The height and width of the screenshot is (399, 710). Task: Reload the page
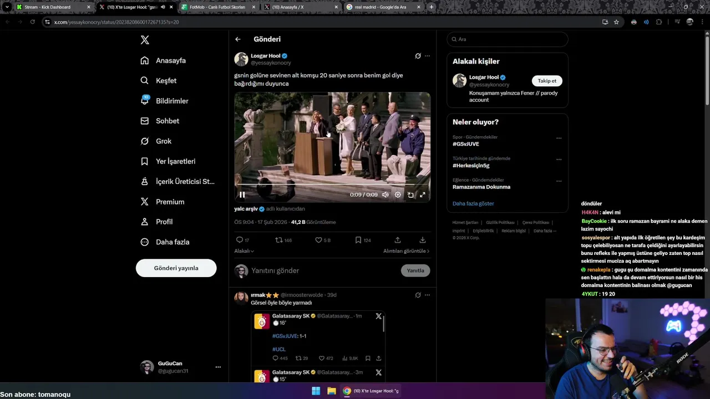point(32,22)
